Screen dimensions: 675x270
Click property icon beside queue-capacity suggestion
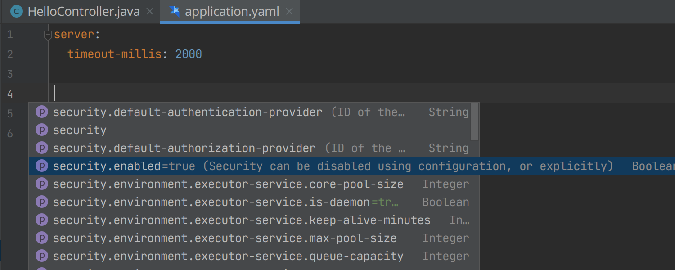[x=42, y=256]
